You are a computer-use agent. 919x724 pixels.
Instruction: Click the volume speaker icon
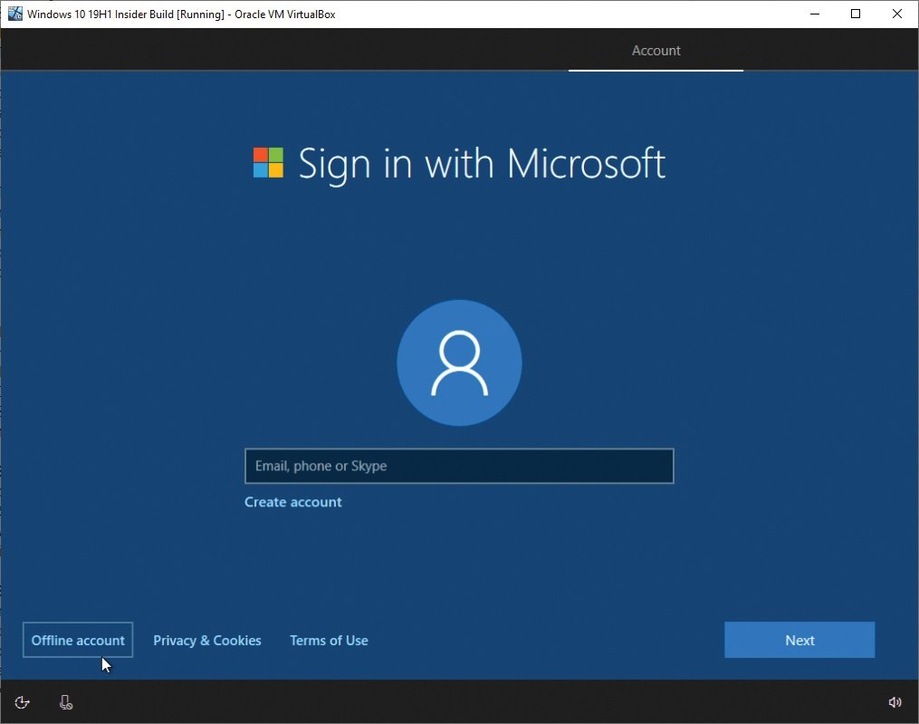tap(895, 702)
